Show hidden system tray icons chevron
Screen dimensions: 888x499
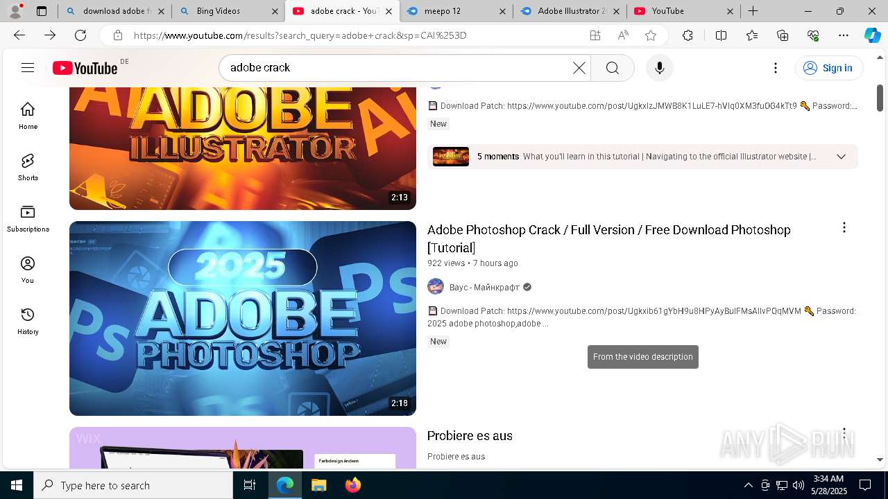tap(748, 485)
